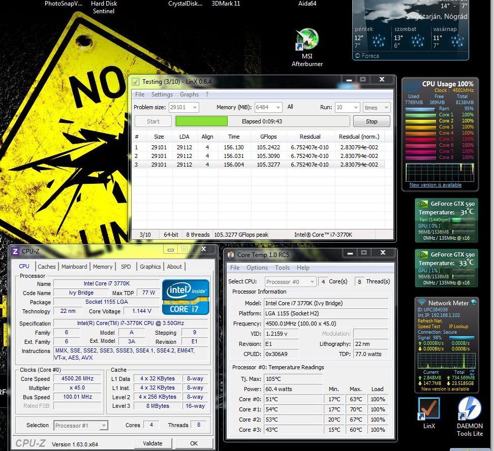Click the CPU-Z title bar Z icon
Viewport: 494px width, 451px height.
tap(15, 251)
